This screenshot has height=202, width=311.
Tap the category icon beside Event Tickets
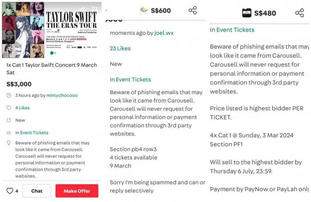click(x=9, y=133)
